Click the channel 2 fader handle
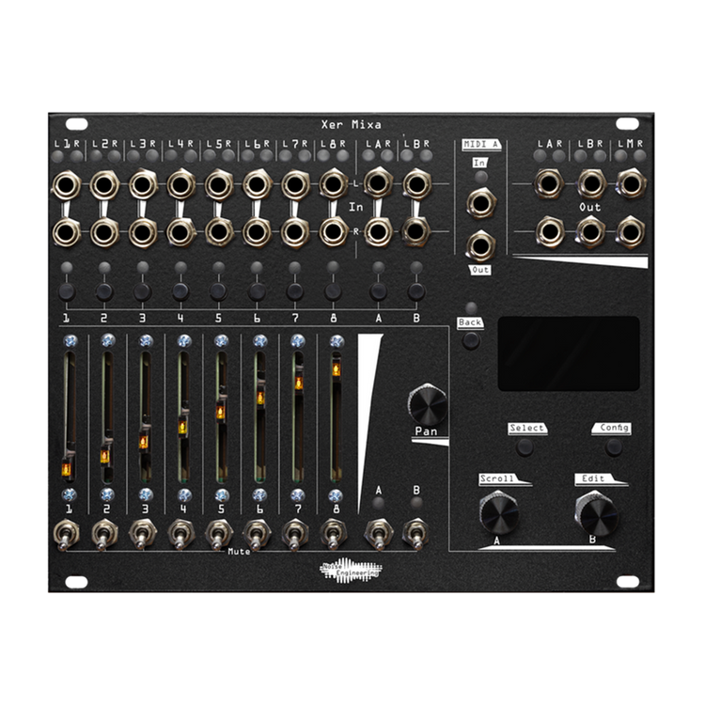Viewport: 705px width, 705px height. pos(104,456)
